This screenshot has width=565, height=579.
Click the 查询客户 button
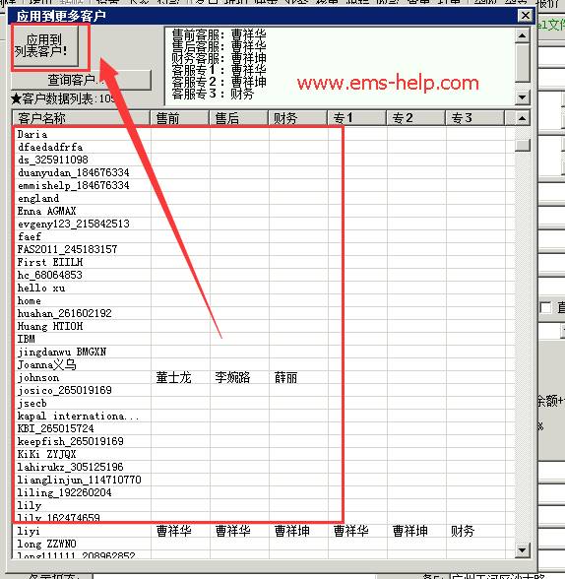(x=81, y=80)
